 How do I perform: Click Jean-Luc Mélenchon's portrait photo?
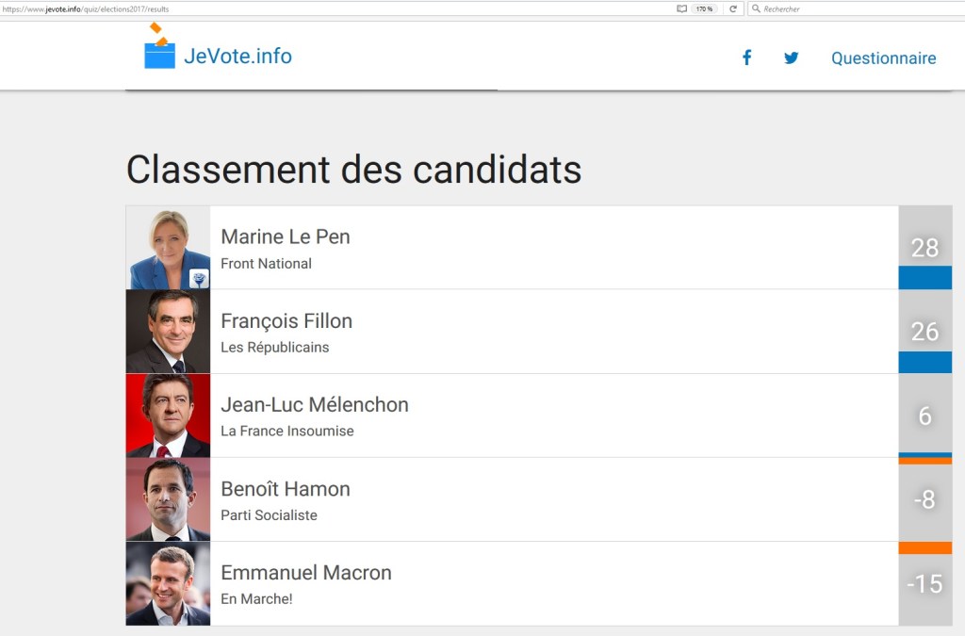[x=167, y=415]
